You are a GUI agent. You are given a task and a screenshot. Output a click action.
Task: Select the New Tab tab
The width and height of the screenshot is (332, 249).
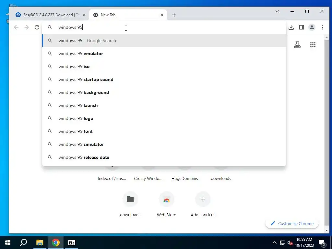tap(128, 15)
